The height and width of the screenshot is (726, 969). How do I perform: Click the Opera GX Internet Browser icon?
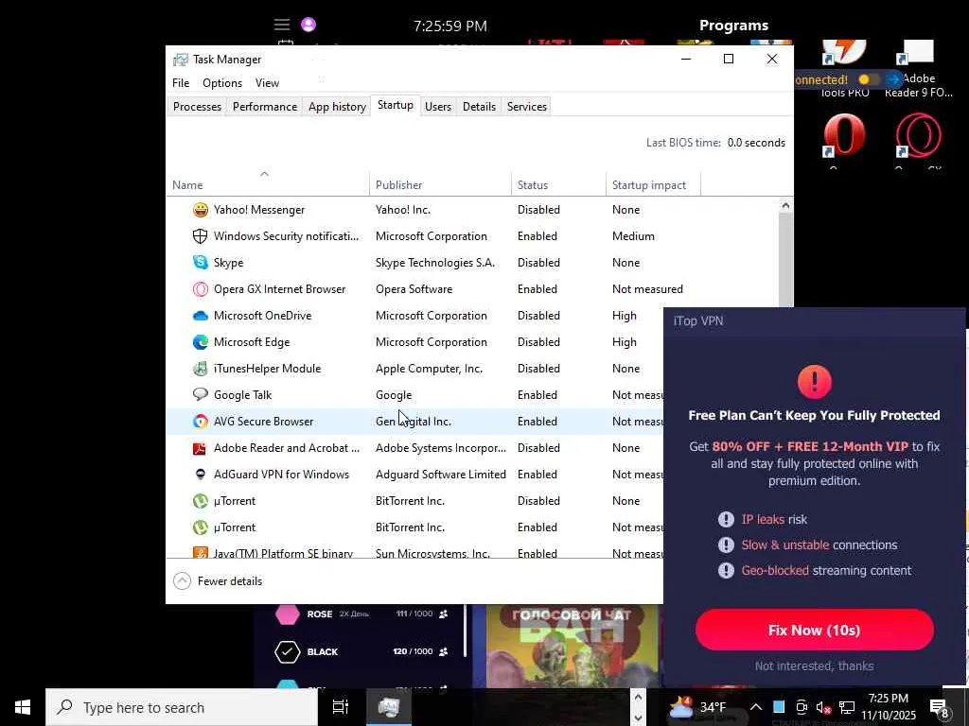(201, 289)
